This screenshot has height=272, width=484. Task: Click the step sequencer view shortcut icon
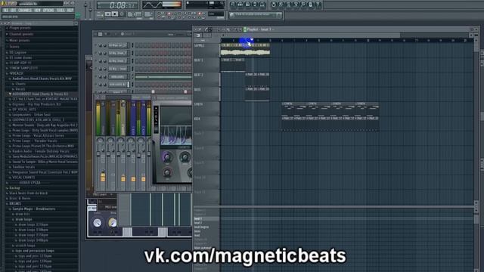[240, 5]
